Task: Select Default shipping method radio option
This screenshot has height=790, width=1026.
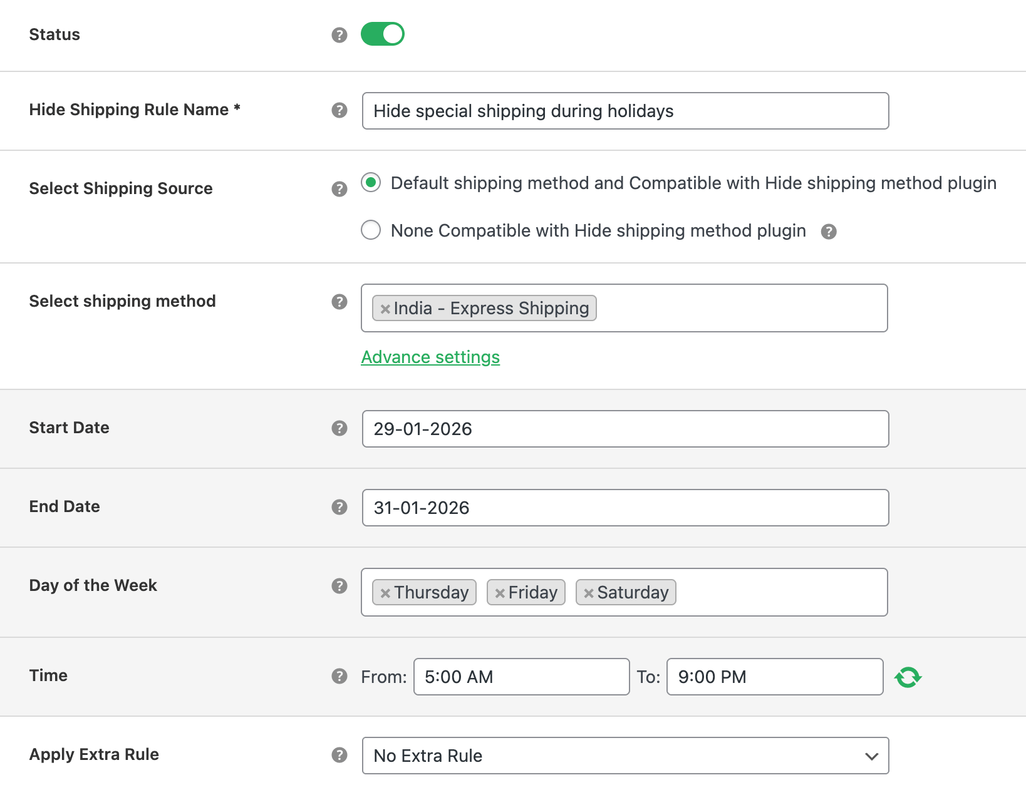Action: (371, 183)
